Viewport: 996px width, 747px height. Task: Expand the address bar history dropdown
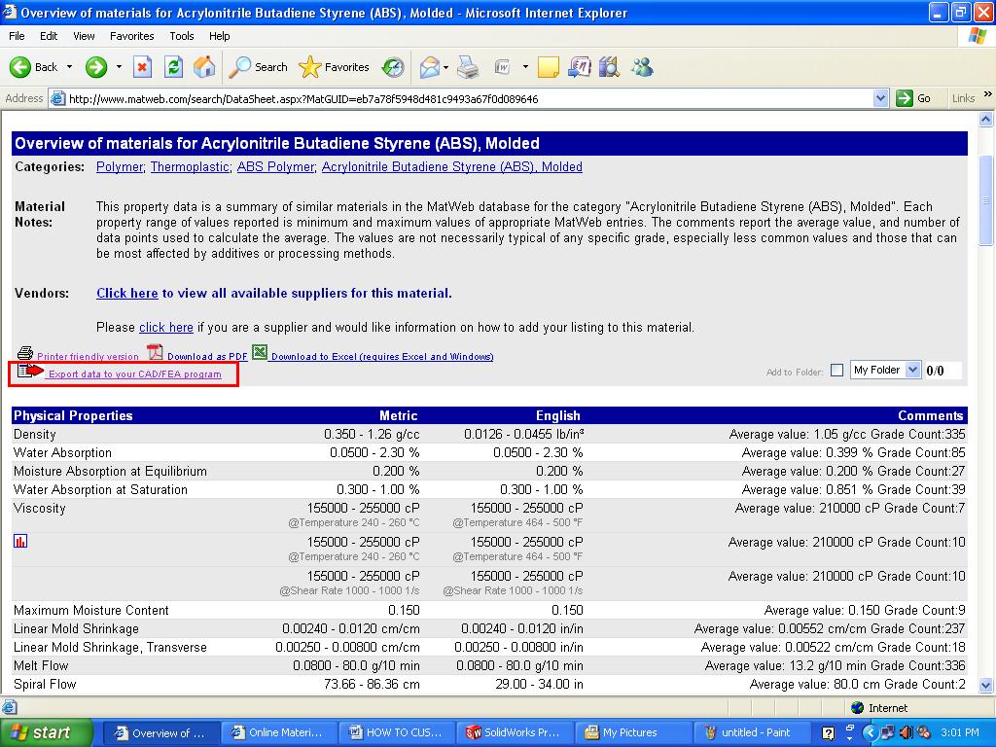tap(880, 98)
